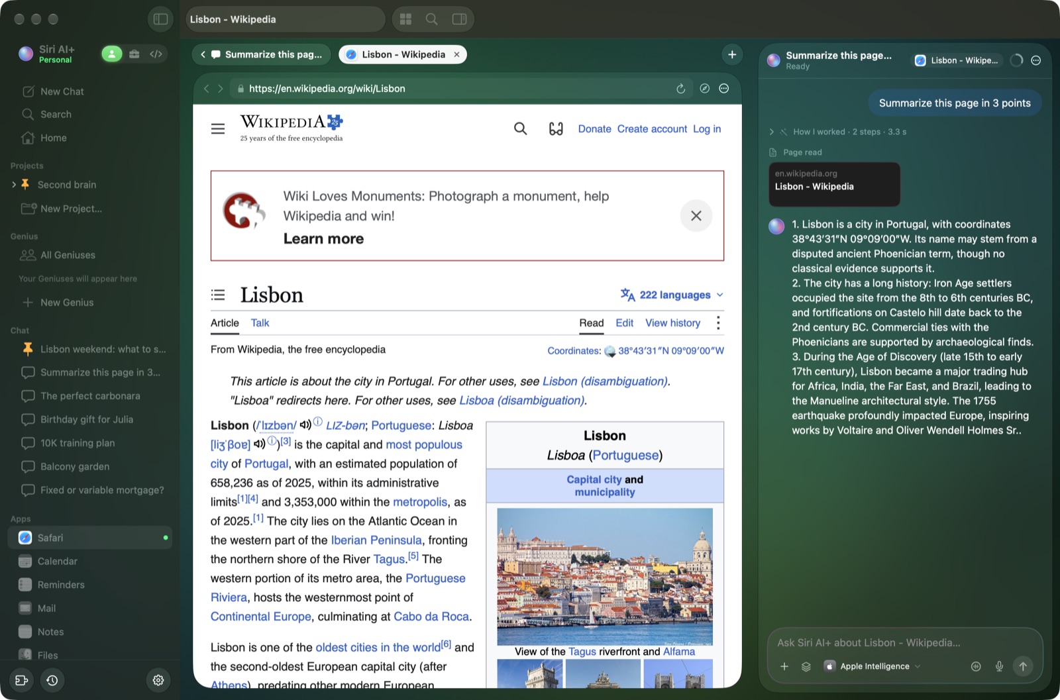Image resolution: width=1060 pixels, height=700 pixels.
Task: Dismiss the Wiki Loves Monuments banner
Action: tap(696, 216)
